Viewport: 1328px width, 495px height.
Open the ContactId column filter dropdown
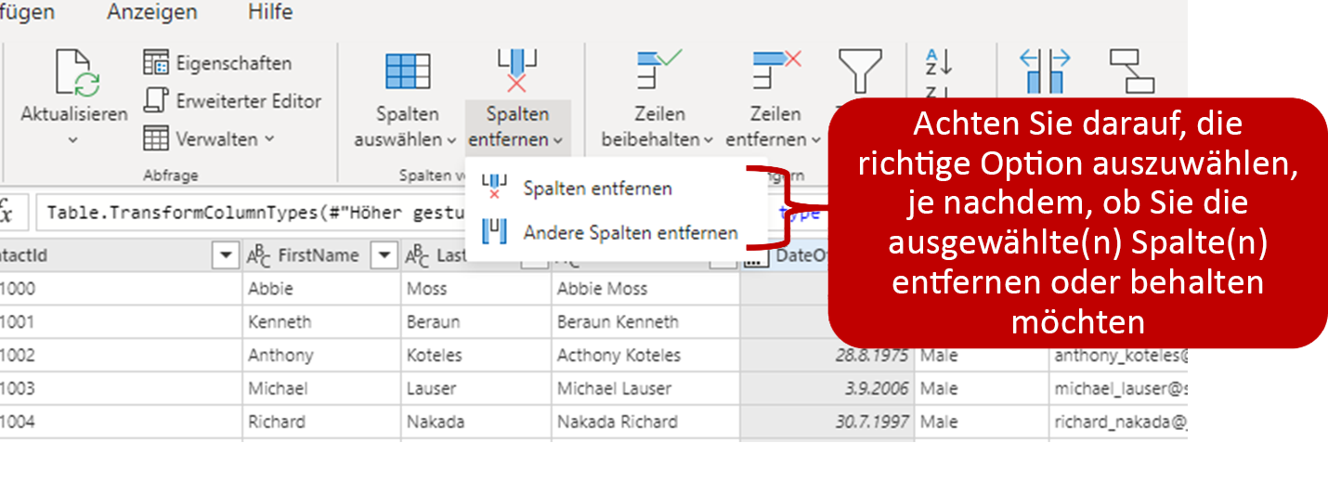[x=226, y=255]
